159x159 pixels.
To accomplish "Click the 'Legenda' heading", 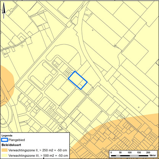I will click(7, 135).
